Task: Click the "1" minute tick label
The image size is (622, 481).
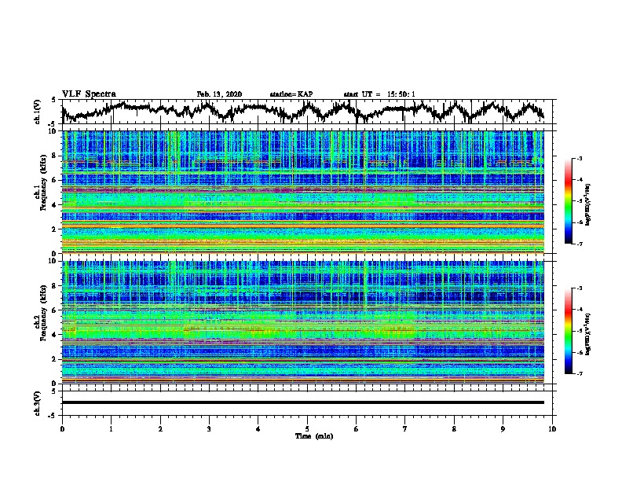Action: tap(111, 429)
